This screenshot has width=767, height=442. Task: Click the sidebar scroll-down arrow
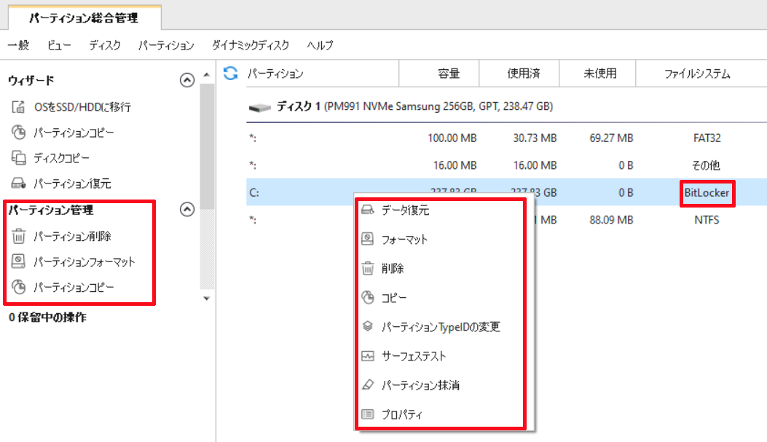coord(206,298)
